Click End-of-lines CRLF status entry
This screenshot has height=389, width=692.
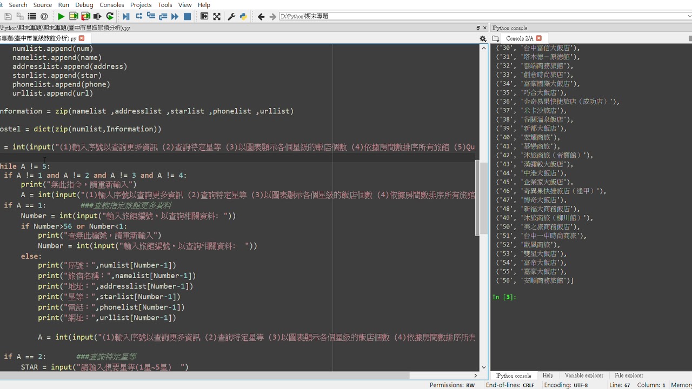pyautogui.click(x=510, y=385)
